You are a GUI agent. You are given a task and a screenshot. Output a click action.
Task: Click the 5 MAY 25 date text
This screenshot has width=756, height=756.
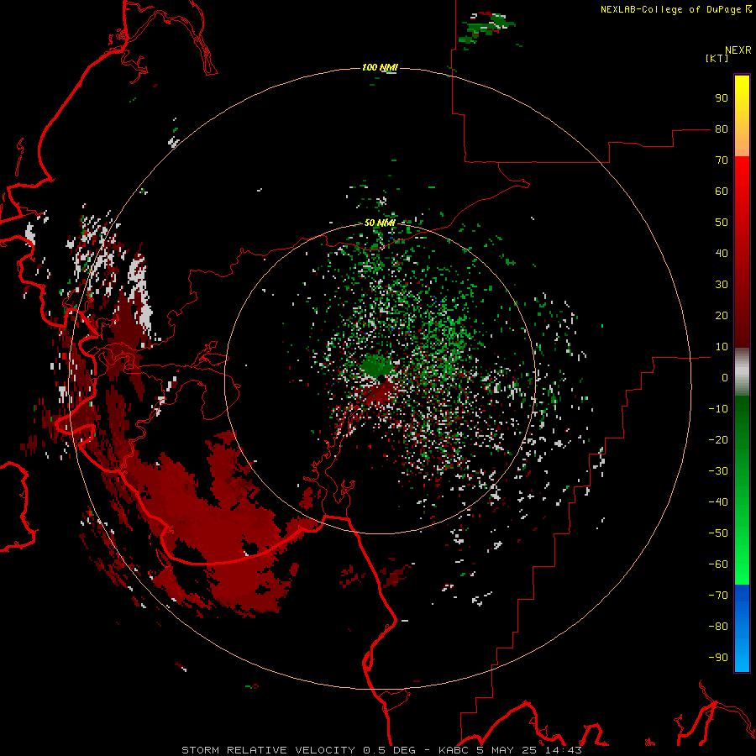[x=507, y=750]
